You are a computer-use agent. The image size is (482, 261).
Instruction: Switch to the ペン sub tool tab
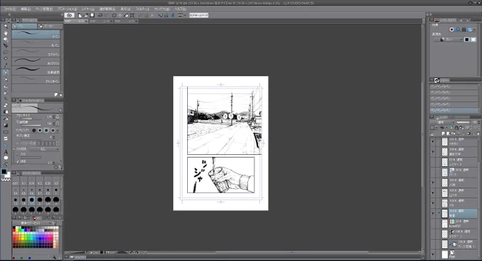(24, 26)
